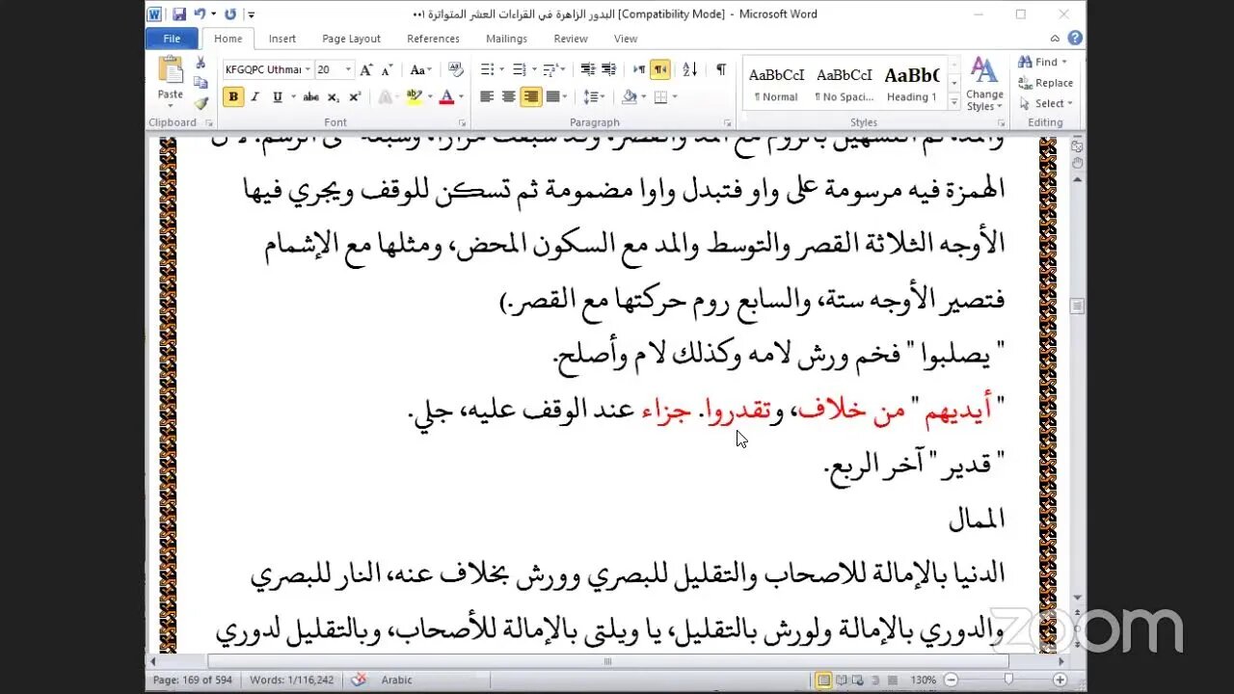The height and width of the screenshot is (694, 1234).
Task: Open Word Help question mark
Action: click(1075, 39)
